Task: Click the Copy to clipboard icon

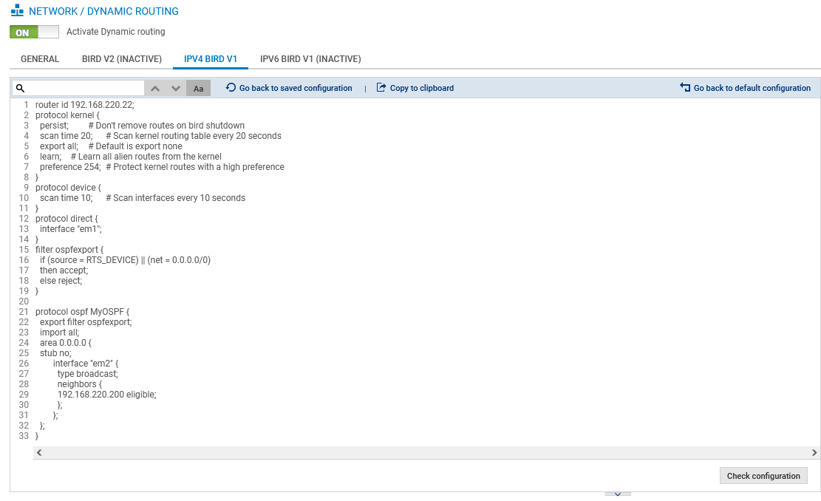Action: click(x=381, y=88)
